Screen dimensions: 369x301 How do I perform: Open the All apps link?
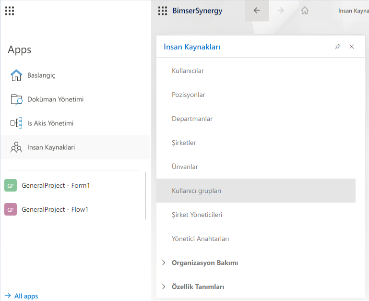(22, 296)
